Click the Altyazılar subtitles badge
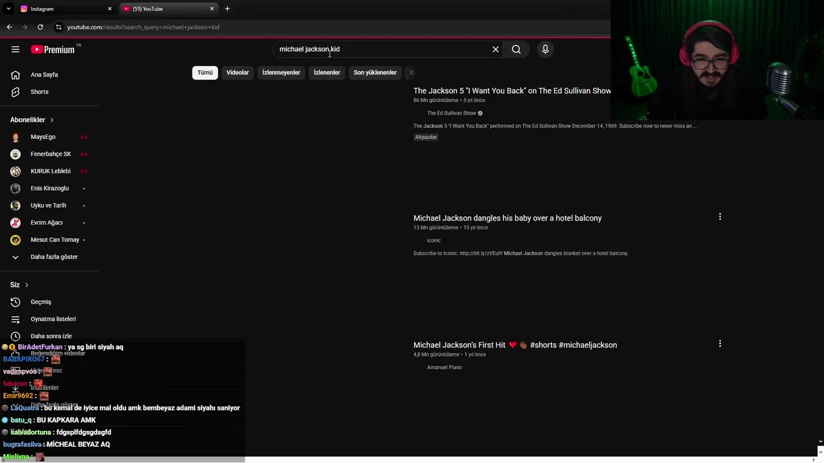 (426, 137)
